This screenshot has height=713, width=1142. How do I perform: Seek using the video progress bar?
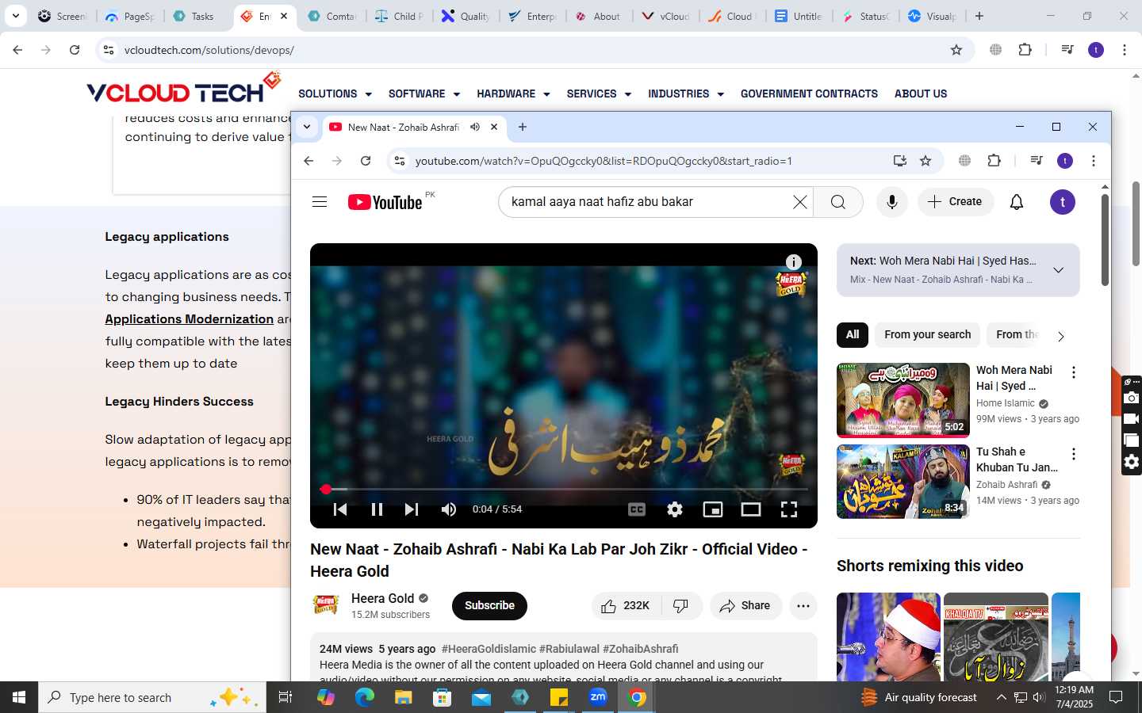tap(564, 489)
